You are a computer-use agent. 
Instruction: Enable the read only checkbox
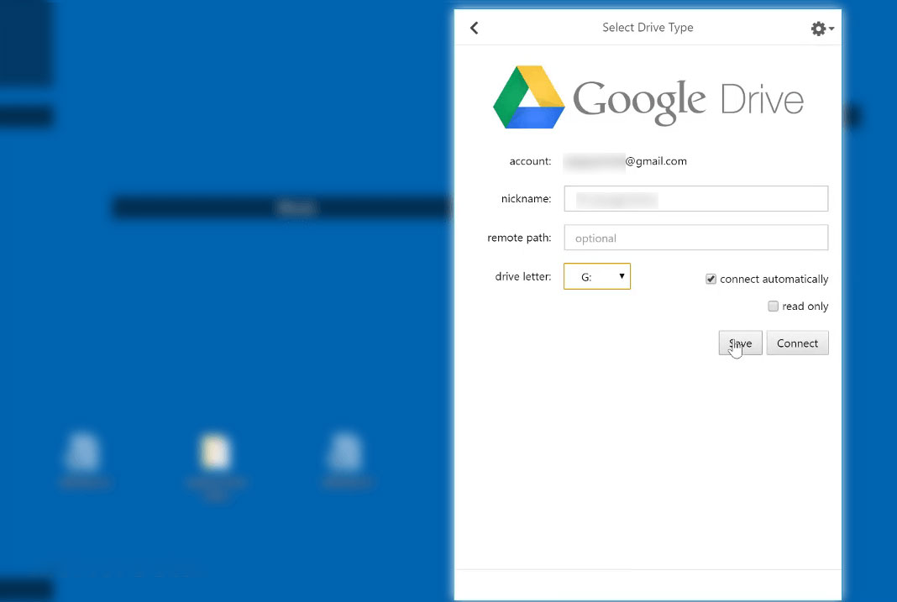(x=773, y=306)
